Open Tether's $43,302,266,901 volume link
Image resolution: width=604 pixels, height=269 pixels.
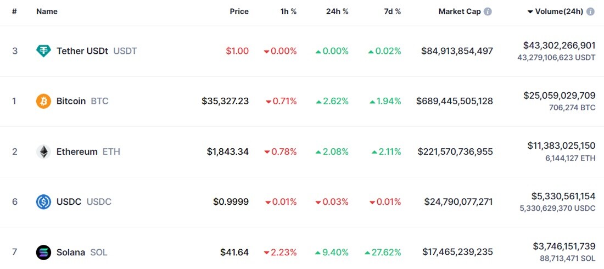pos(560,46)
